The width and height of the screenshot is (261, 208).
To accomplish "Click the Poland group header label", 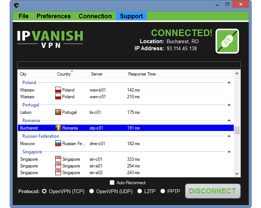I will click(x=29, y=83).
